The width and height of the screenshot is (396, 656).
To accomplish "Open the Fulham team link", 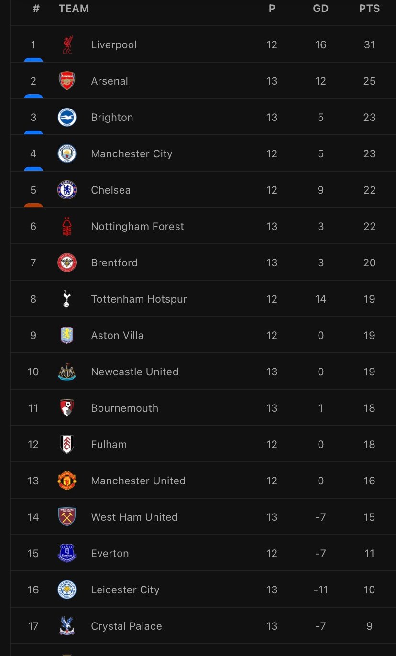I will 109,445.
